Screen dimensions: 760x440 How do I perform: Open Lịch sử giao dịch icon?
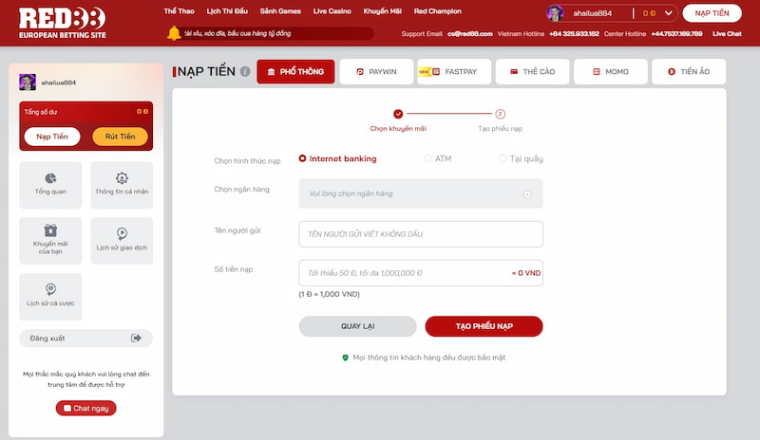click(x=122, y=232)
